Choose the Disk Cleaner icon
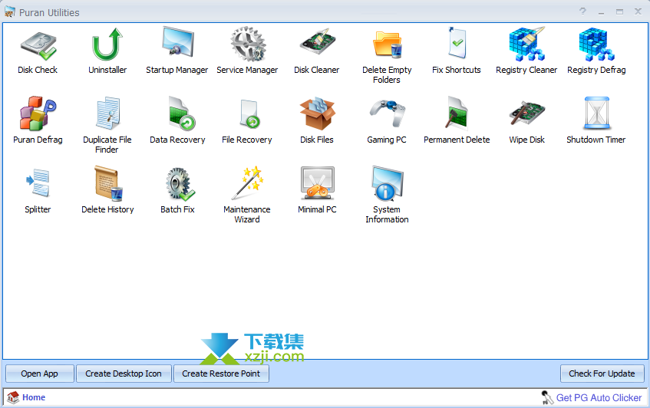The height and width of the screenshot is (408, 650). (x=317, y=41)
